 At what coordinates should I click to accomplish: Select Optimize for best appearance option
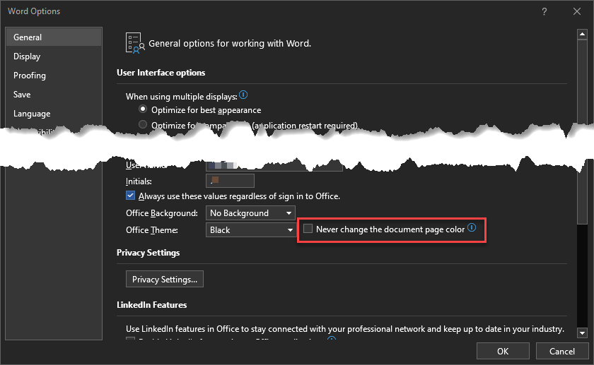(143, 109)
